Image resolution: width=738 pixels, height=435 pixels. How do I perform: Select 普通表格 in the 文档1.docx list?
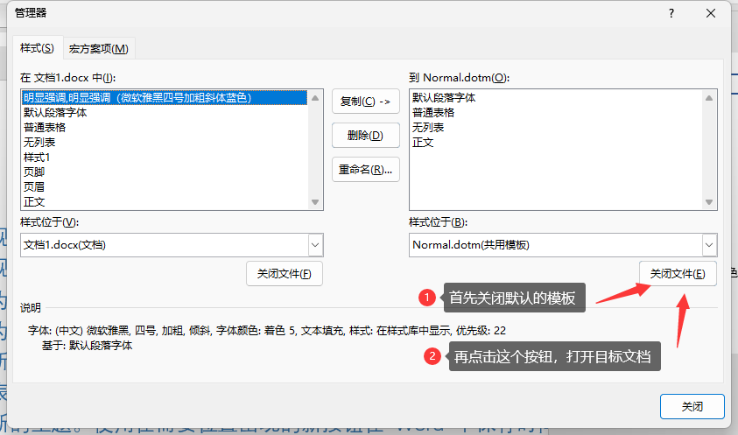tap(165, 128)
